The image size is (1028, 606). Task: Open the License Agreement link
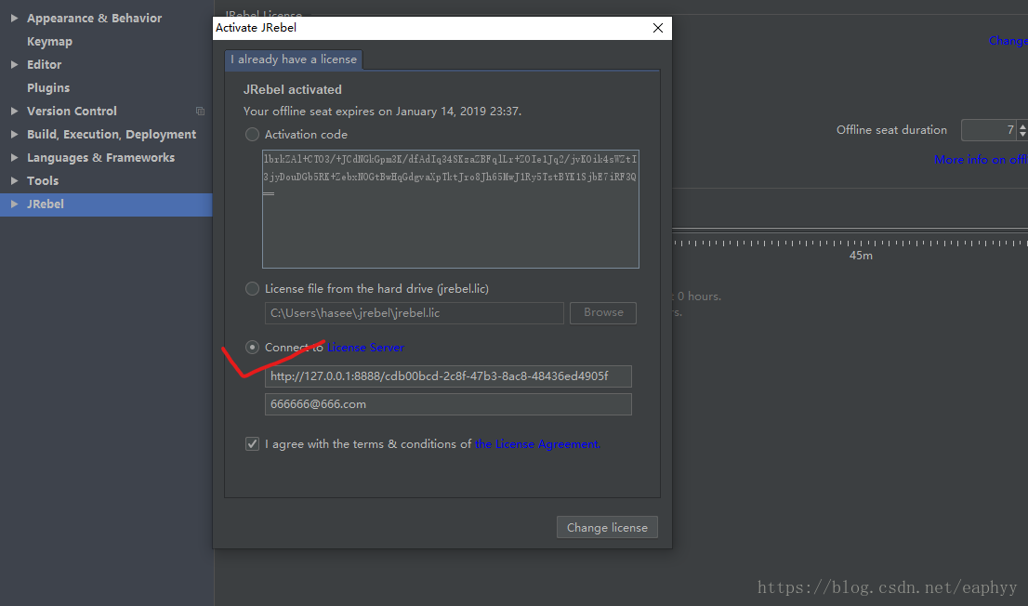tap(537, 444)
